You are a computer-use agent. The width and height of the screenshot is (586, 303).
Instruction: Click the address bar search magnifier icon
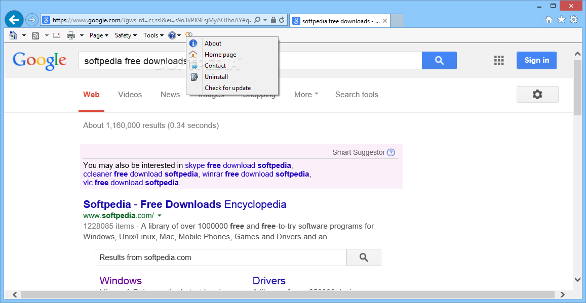[x=257, y=20]
